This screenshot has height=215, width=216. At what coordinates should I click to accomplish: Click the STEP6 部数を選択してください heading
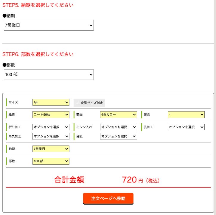click(x=38, y=54)
